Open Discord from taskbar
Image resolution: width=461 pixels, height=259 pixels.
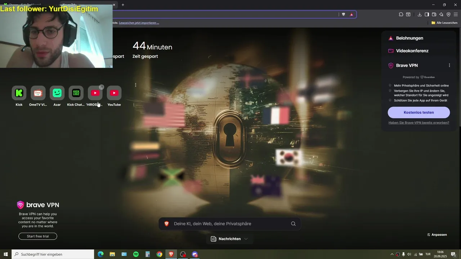coord(195,254)
